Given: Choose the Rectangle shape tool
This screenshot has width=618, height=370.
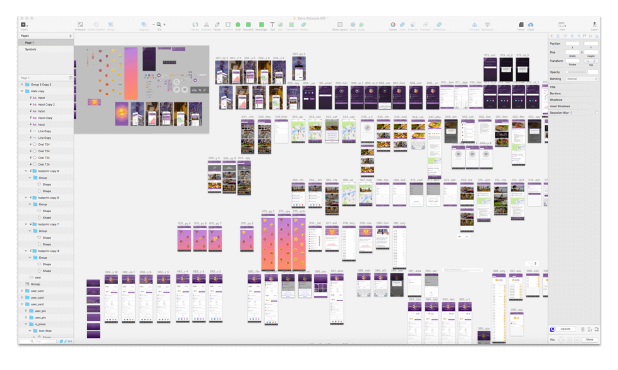Looking at the screenshot, I should point(262,25).
